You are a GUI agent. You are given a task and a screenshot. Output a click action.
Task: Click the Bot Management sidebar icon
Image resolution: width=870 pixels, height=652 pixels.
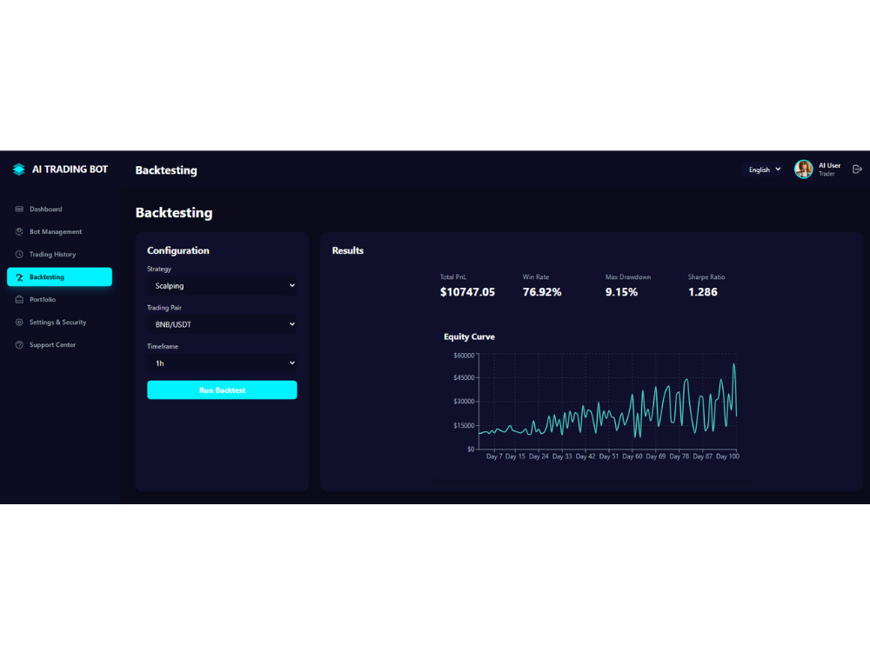coord(19,232)
